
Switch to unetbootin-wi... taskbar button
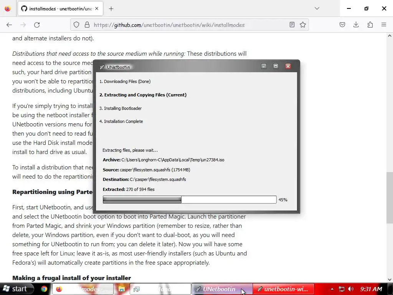coord(283,289)
